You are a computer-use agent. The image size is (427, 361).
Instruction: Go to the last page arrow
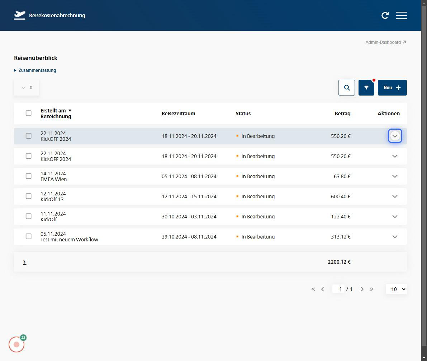[x=371, y=289]
